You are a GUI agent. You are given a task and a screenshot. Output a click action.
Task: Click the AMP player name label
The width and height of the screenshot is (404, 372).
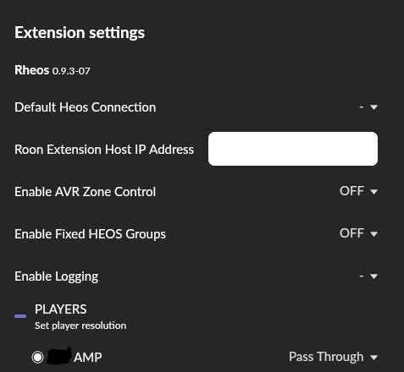(x=88, y=358)
